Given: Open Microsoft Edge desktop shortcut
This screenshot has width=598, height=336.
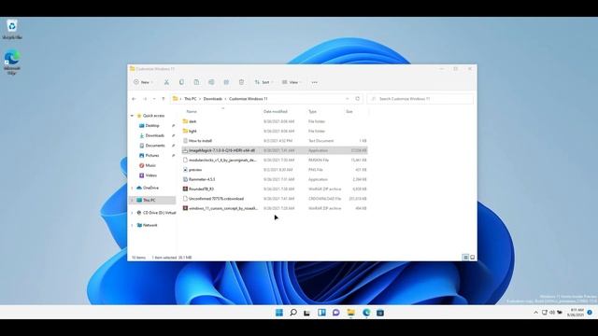Looking at the screenshot, I should pyautogui.click(x=12, y=62).
